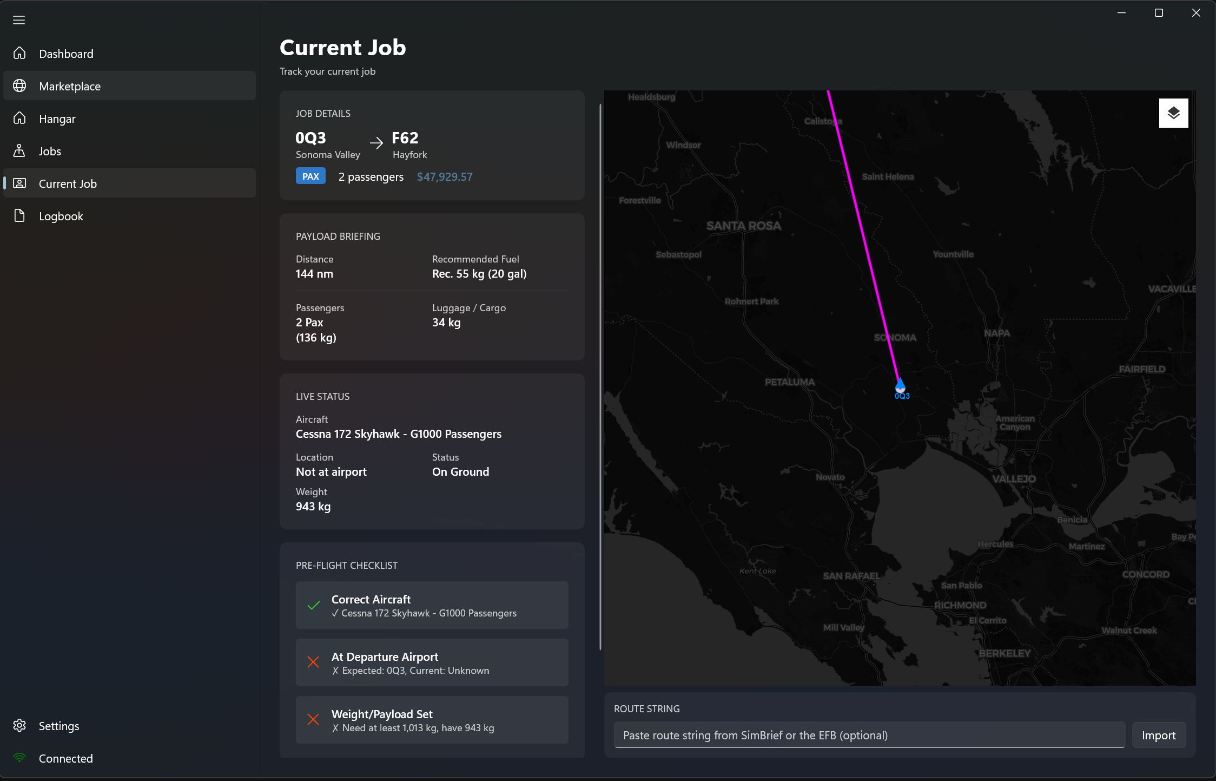Click the Marketplace globe icon

[x=20, y=86]
